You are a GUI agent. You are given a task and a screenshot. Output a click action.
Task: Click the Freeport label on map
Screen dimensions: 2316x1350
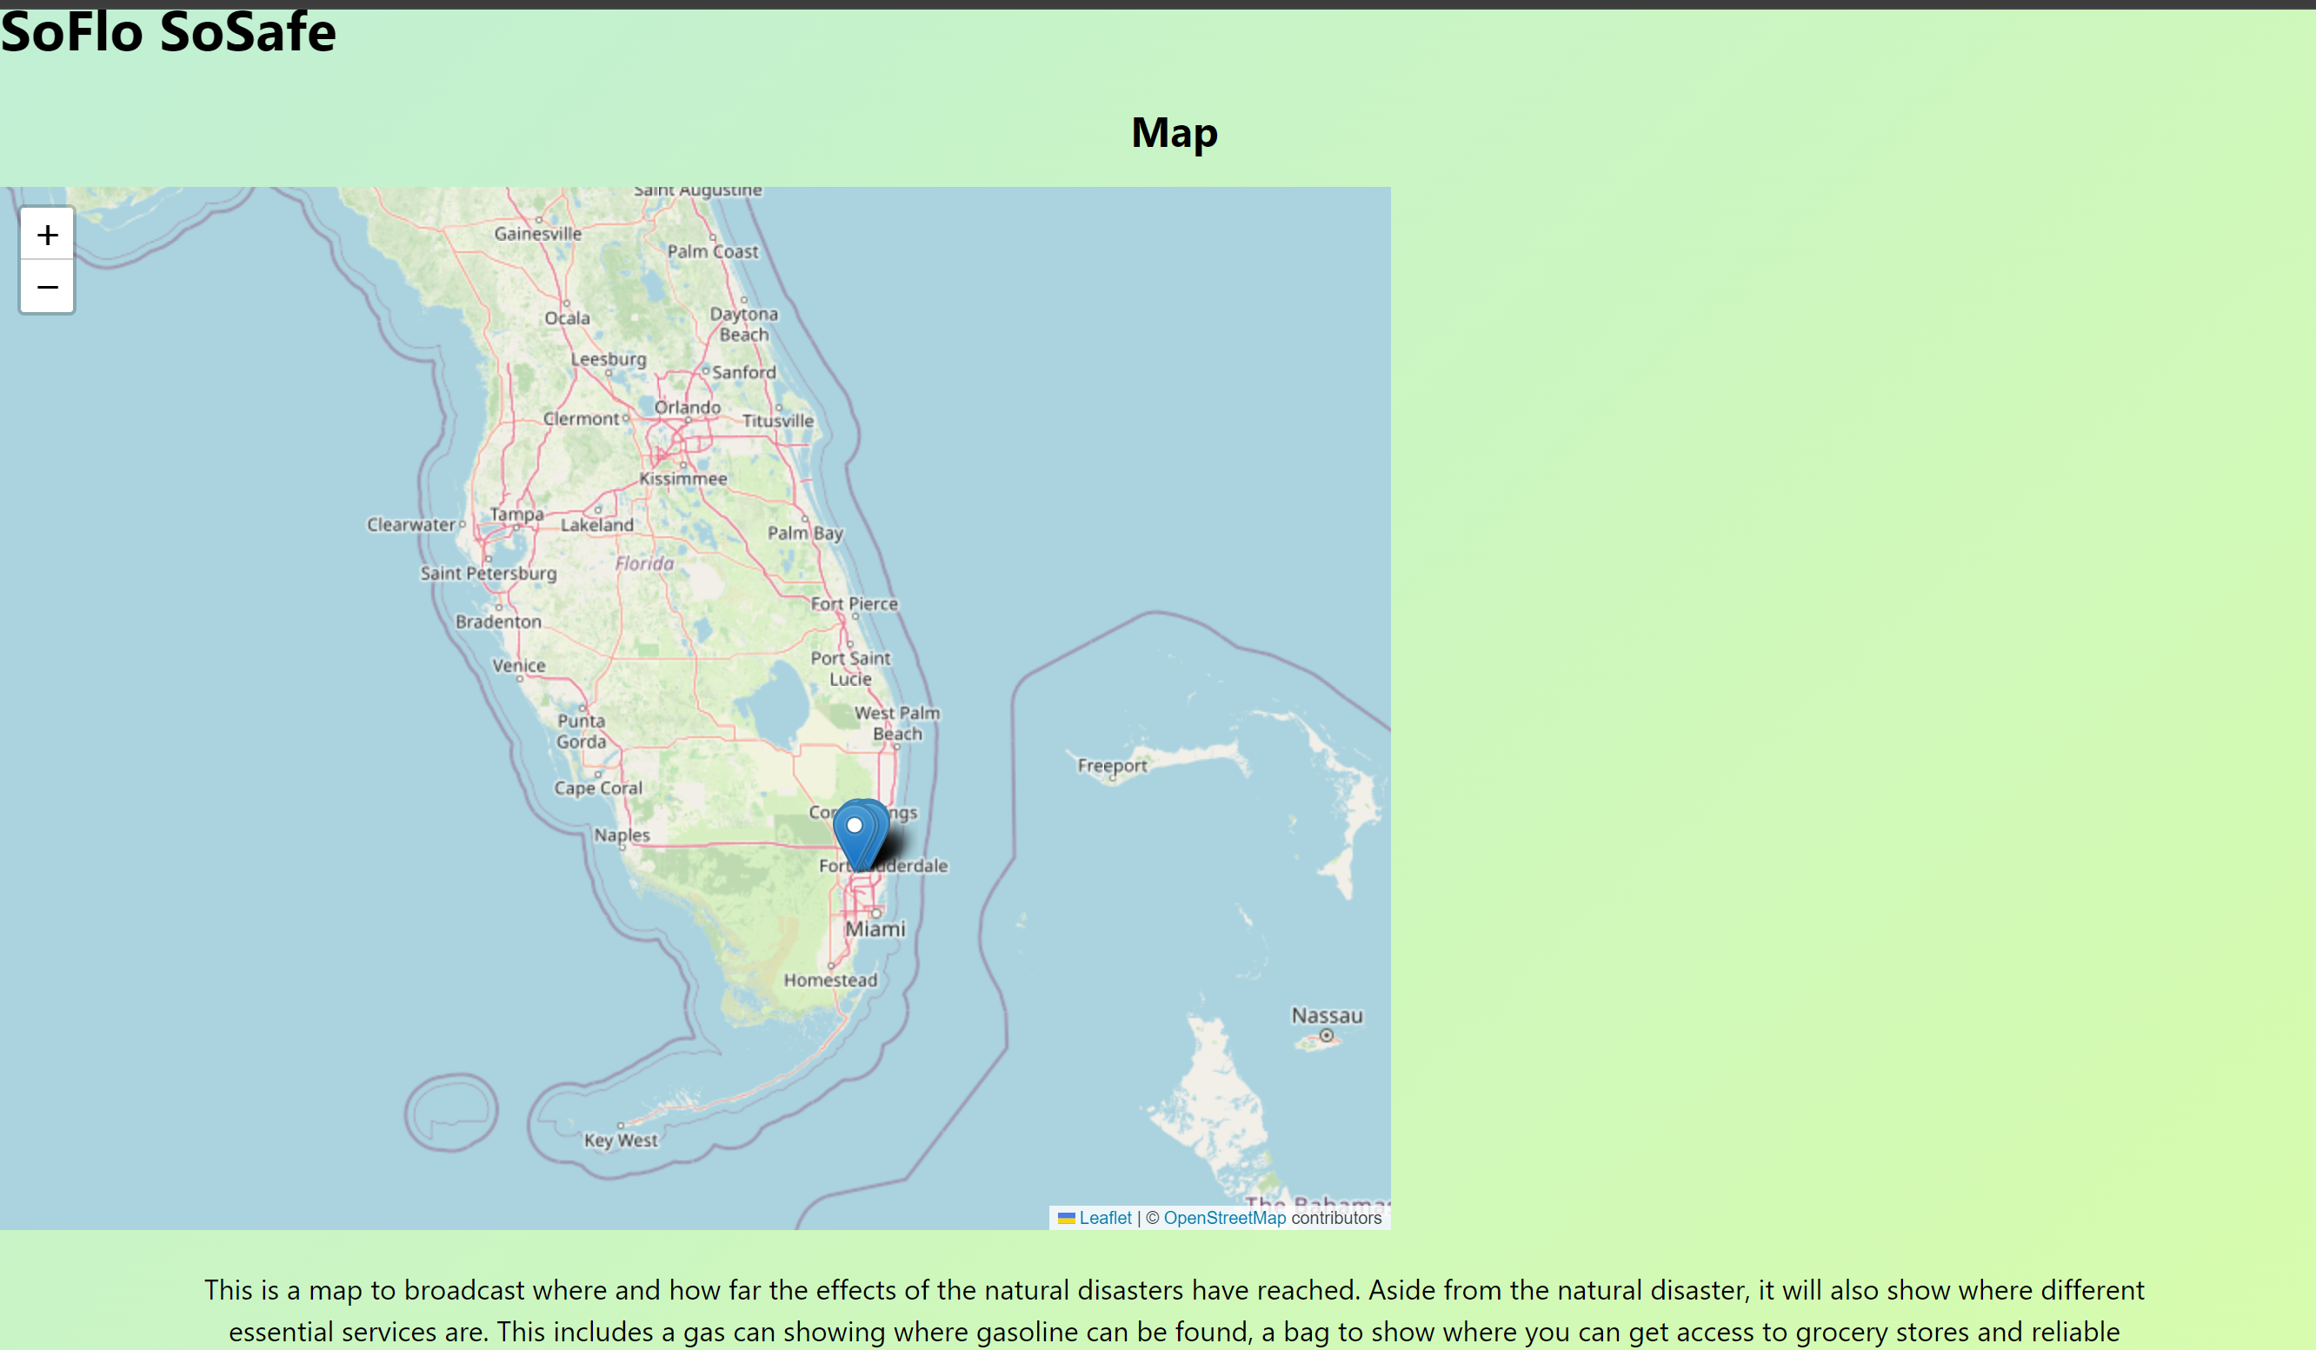pyautogui.click(x=1112, y=765)
